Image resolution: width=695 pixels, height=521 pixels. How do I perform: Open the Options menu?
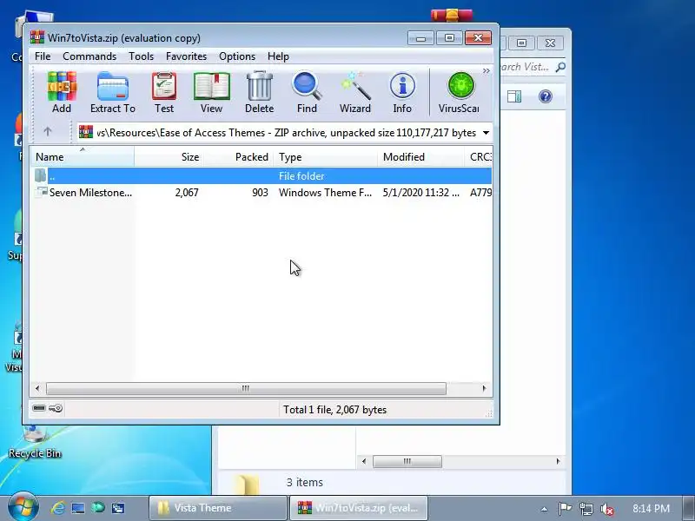pyautogui.click(x=237, y=56)
